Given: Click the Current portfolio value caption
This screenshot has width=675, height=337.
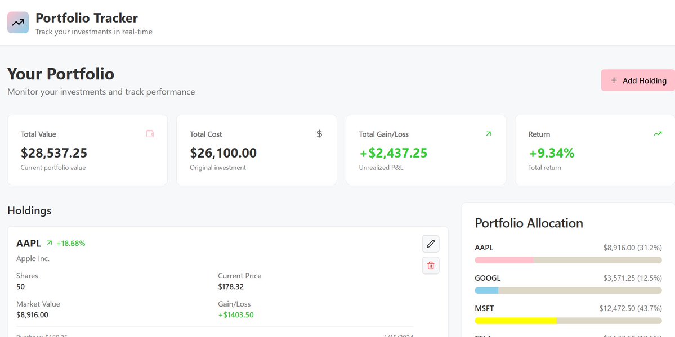Looking at the screenshot, I should click(x=53, y=168).
